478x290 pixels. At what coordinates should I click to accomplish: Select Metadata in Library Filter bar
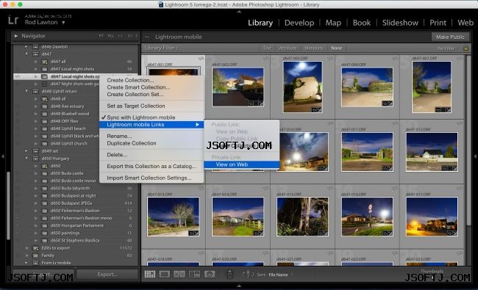coord(314,48)
